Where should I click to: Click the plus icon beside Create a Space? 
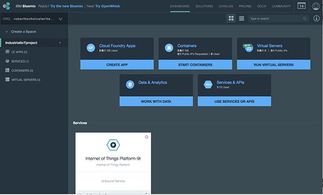pyautogui.click(x=6, y=32)
